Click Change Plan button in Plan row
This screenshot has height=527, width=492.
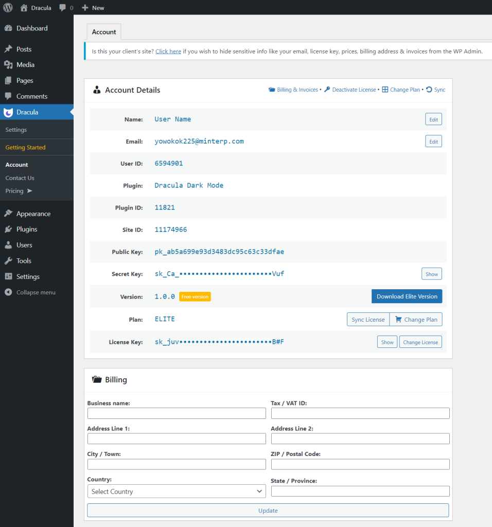(416, 319)
